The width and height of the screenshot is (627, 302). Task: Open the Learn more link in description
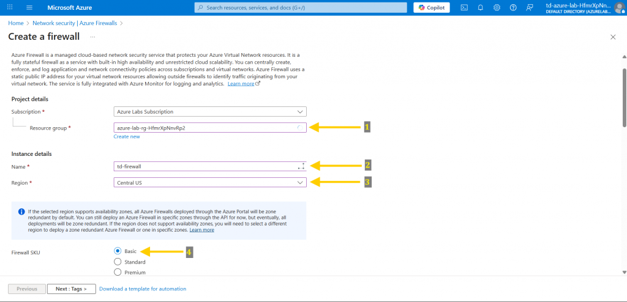click(x=241, y=84)
